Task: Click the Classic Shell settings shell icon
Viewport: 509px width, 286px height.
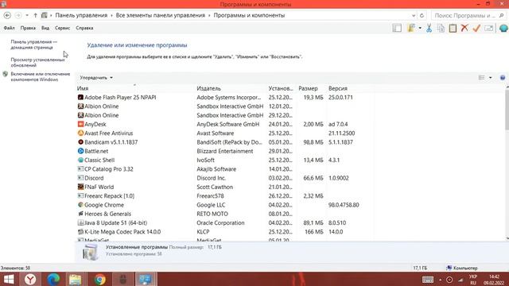Action: (503, 29)
